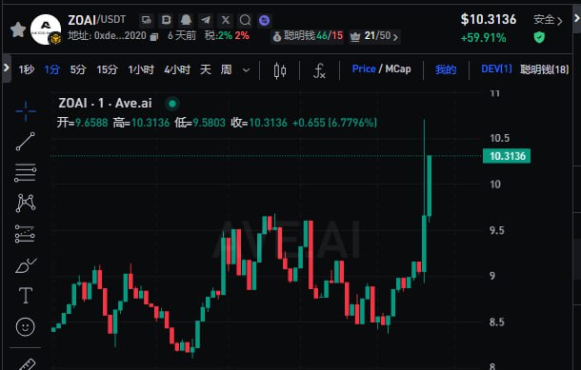Click the 10.5 price axis label
Viewport: 581px width, 370px height.
point(499,138)
